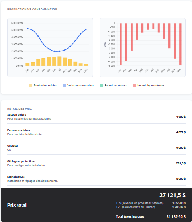The image size is (192, 222).
Task: Toggle the Production solaire legend swatch
Action: coord(31,86)
